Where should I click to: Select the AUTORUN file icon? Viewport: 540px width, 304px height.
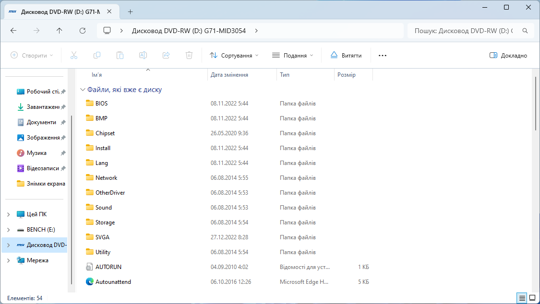90,267
